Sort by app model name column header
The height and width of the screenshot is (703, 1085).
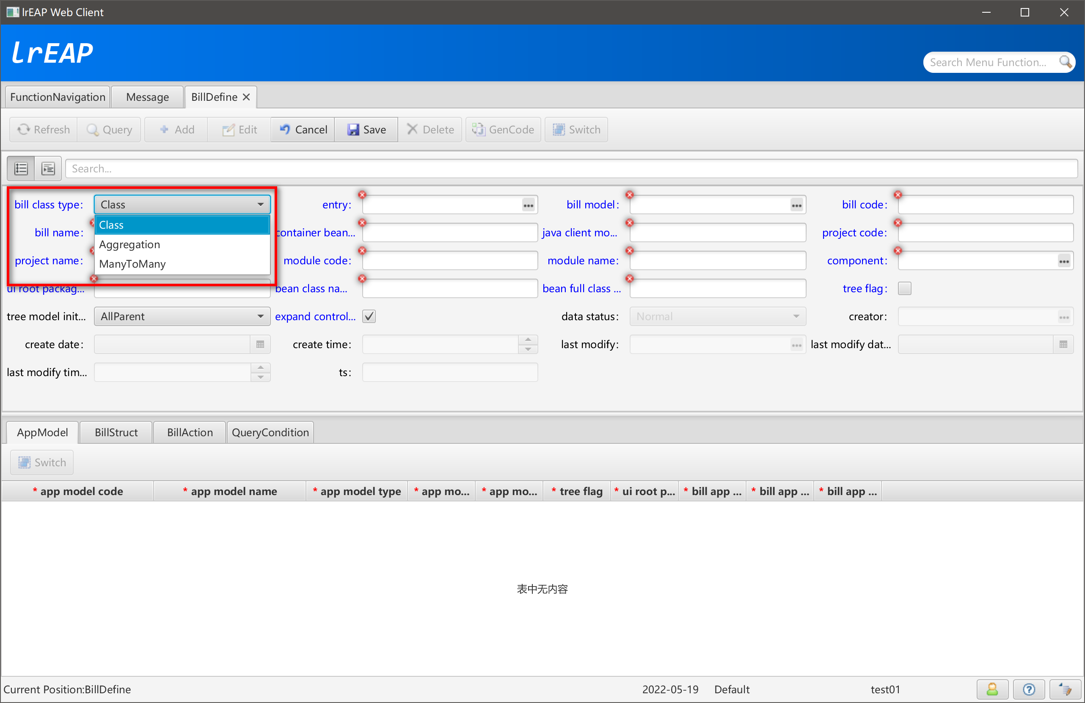[230, 491]
